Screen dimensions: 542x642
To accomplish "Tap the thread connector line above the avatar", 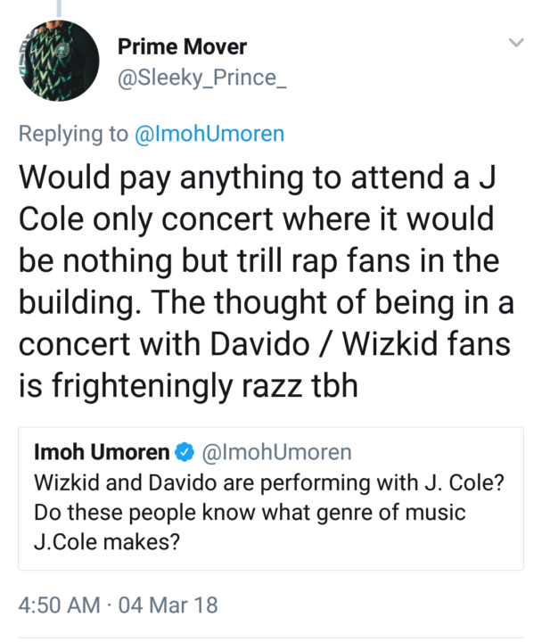I will [59, 8].
